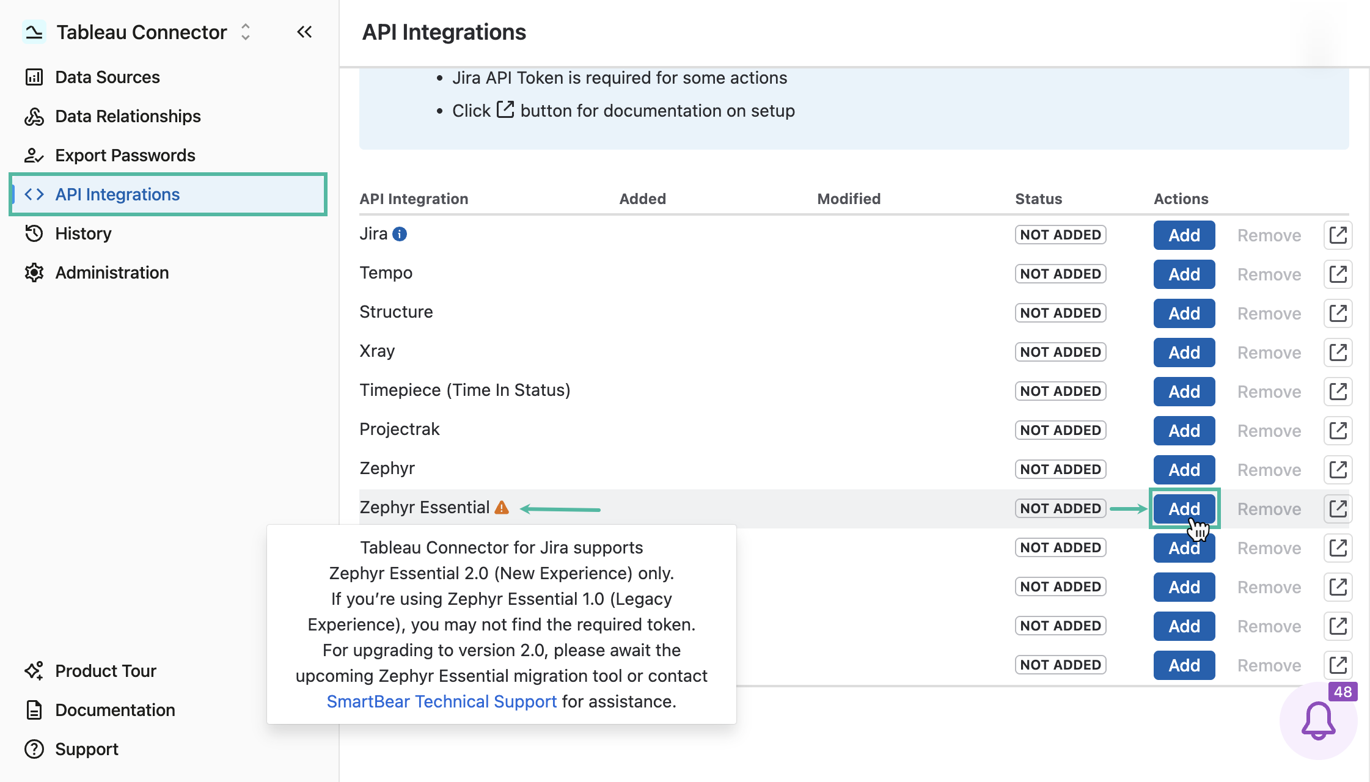Click the Documentation file icon
This screenshot has height=782, width=1370.
click(x=34, y=710)
